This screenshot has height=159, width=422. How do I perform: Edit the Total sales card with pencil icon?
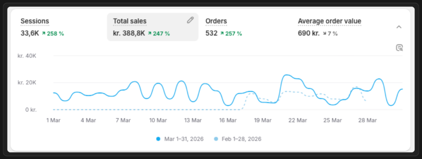(190, 20)
